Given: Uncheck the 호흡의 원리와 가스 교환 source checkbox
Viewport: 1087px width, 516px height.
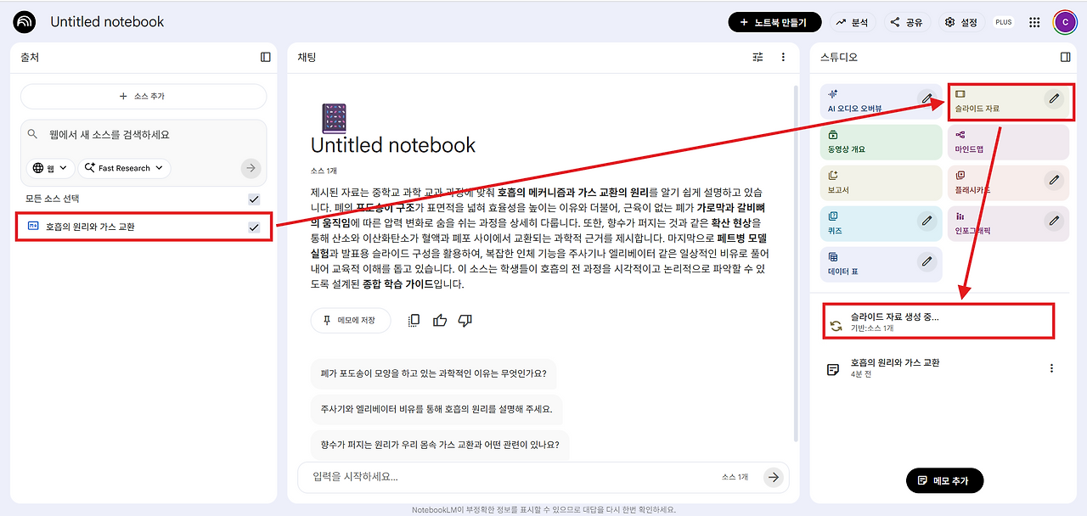Looking at the screenshot, I should (254, 227).
